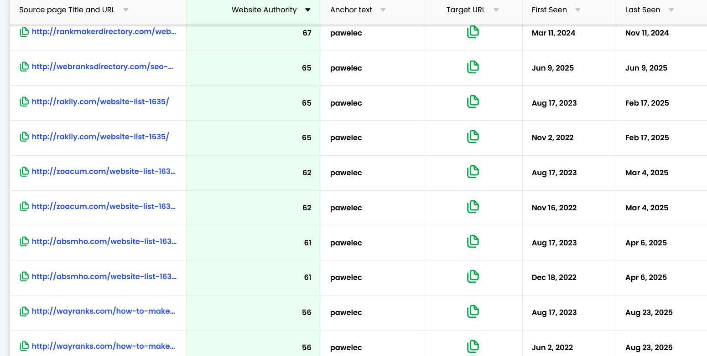
Task: Open the Website Authority sort dropdown arrow
Action: [308, 10]
